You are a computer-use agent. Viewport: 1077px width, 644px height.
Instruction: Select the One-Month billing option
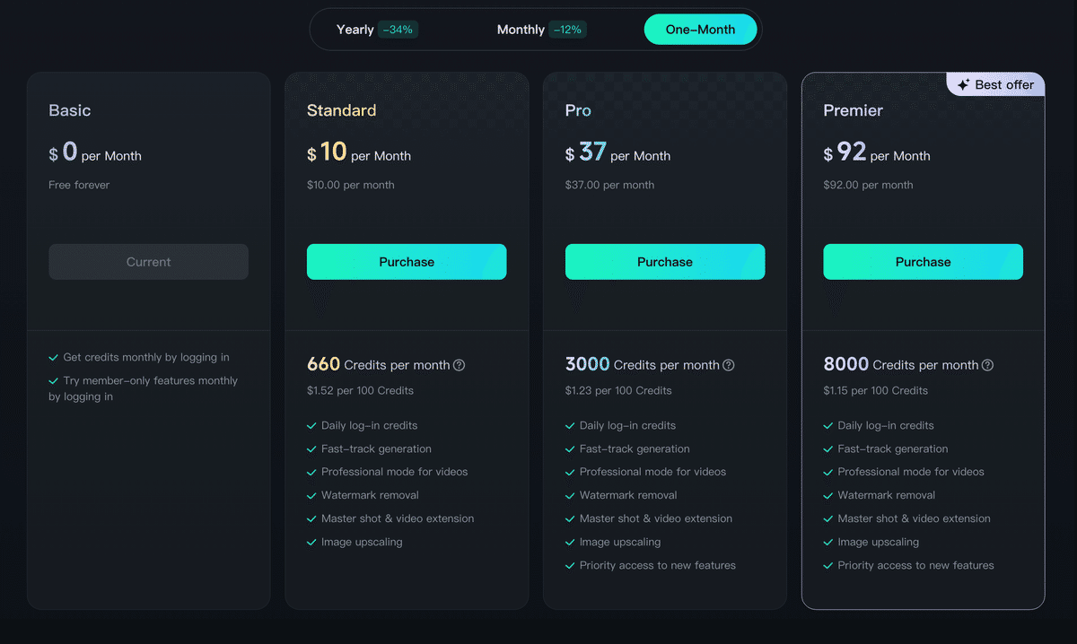(x=700, y=30)
